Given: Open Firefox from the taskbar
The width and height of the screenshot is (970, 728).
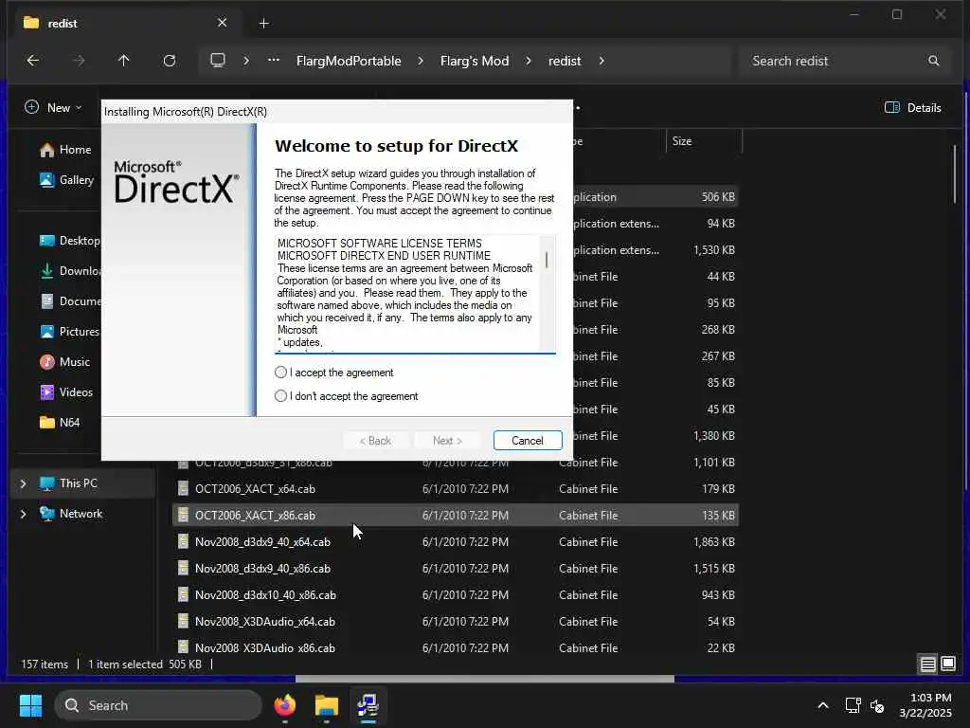Looking at the screenshot, I should pyautogui.click(x=284, y=705).
